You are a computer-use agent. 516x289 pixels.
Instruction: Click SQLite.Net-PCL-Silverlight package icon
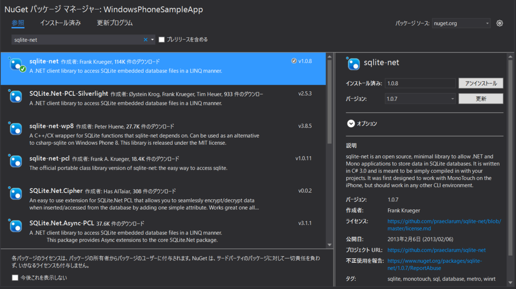[x=16, y=96]
